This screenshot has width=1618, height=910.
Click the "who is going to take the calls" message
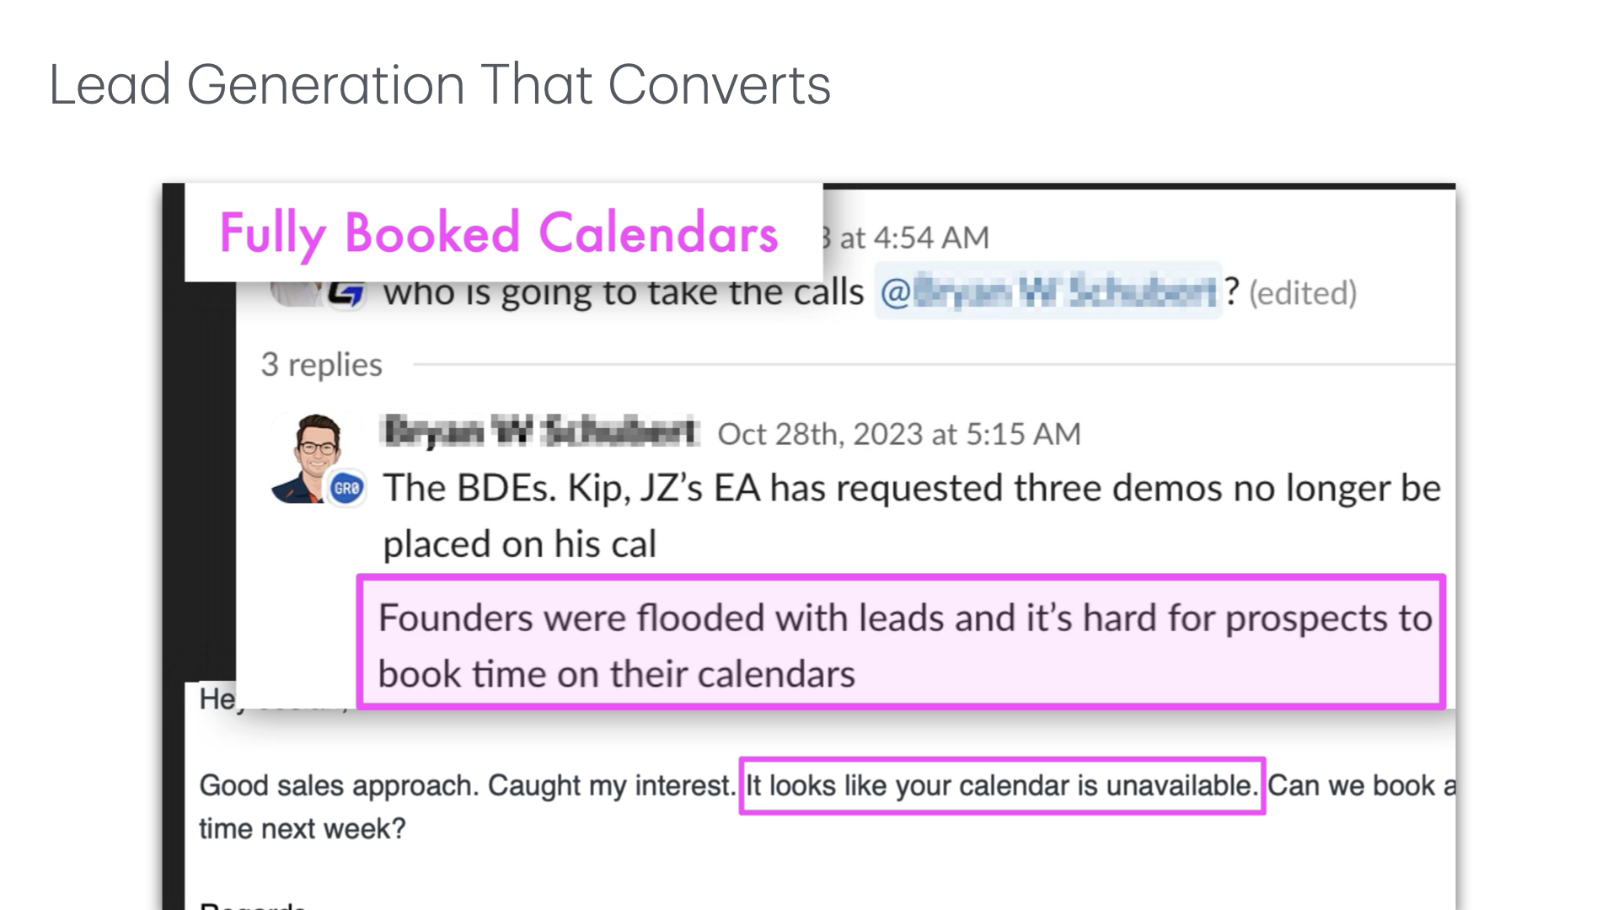624,293
